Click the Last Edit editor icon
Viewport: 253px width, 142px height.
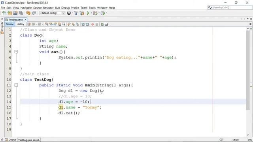pos(29,24)
